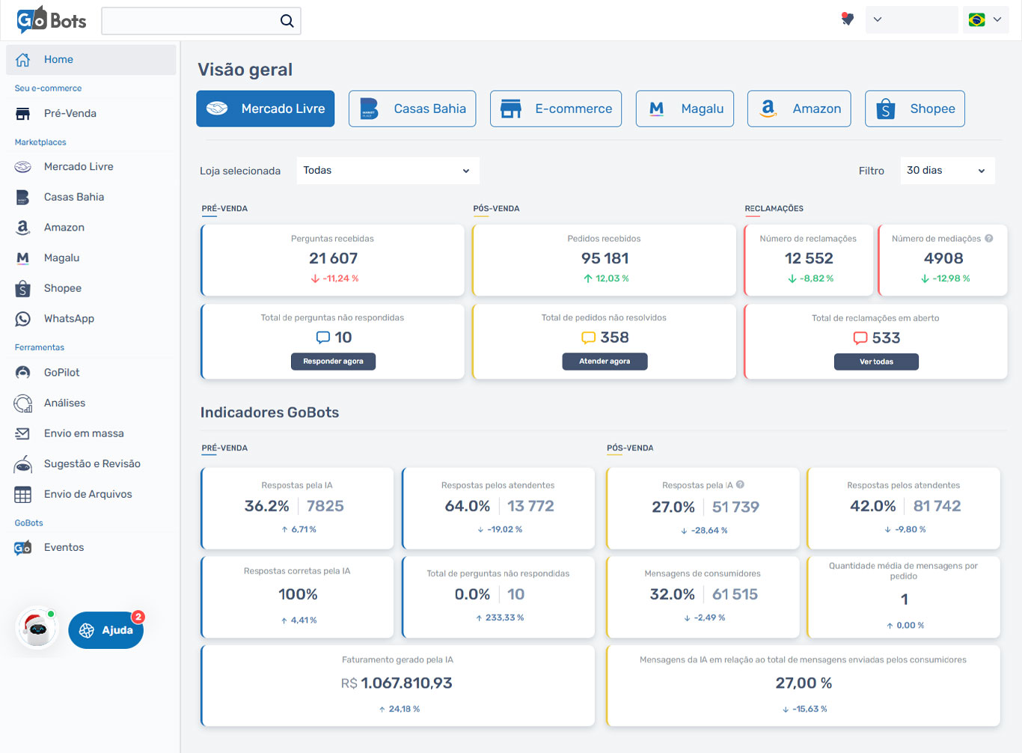Click the Envio de Arquivos table icon
This screenshot has width=1022, height=753.
(23, 495)
